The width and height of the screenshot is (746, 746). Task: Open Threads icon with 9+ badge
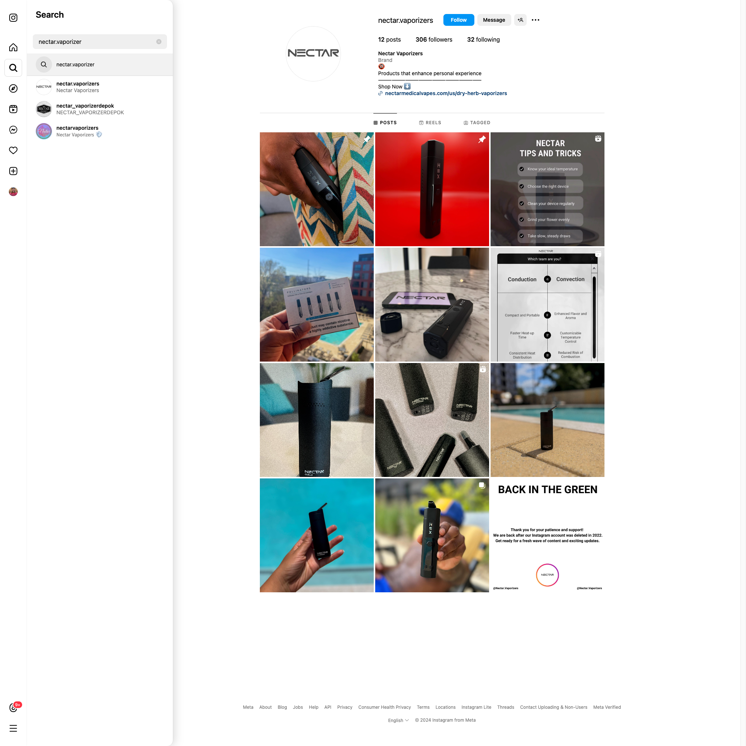tap(13, 708)
